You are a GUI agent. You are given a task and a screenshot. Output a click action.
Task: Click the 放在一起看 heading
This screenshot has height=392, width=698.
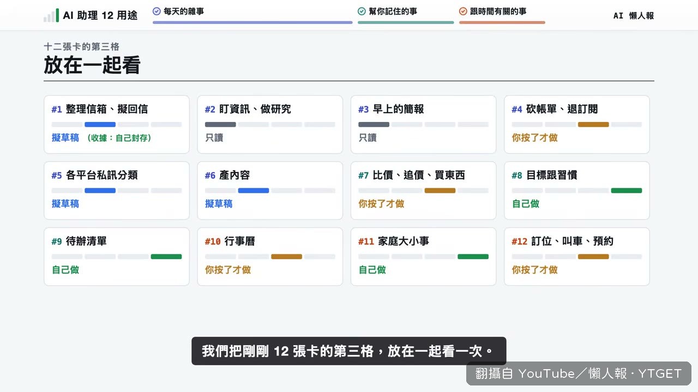[92, 65]
